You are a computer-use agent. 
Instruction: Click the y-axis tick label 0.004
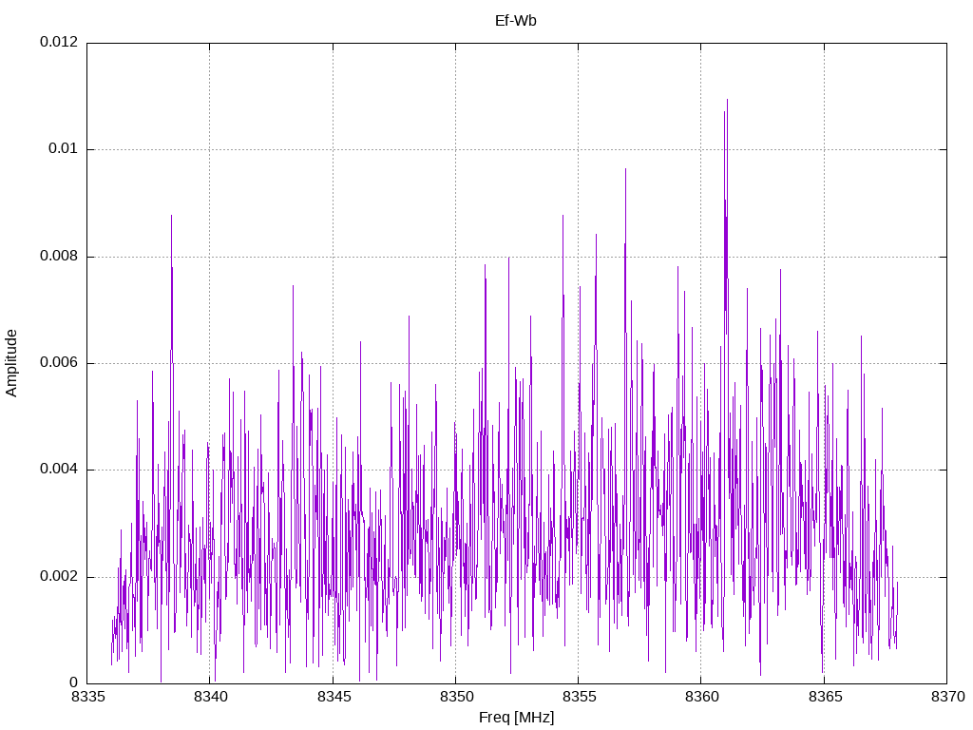click(x=59, y=470)
